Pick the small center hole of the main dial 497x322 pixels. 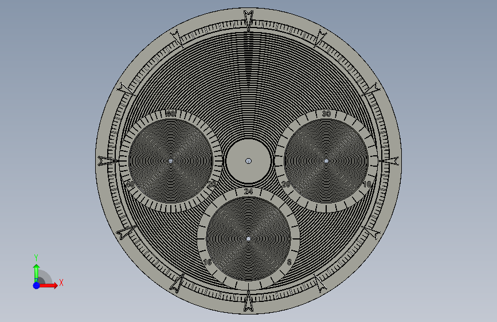(249, 161)
